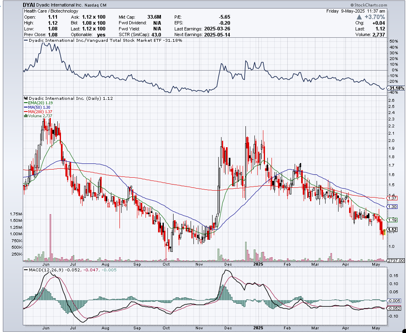Viewport: 406px width, 333px height.
Task: Click the 2.6 label on the price axis
Action: tap(391, 101)
